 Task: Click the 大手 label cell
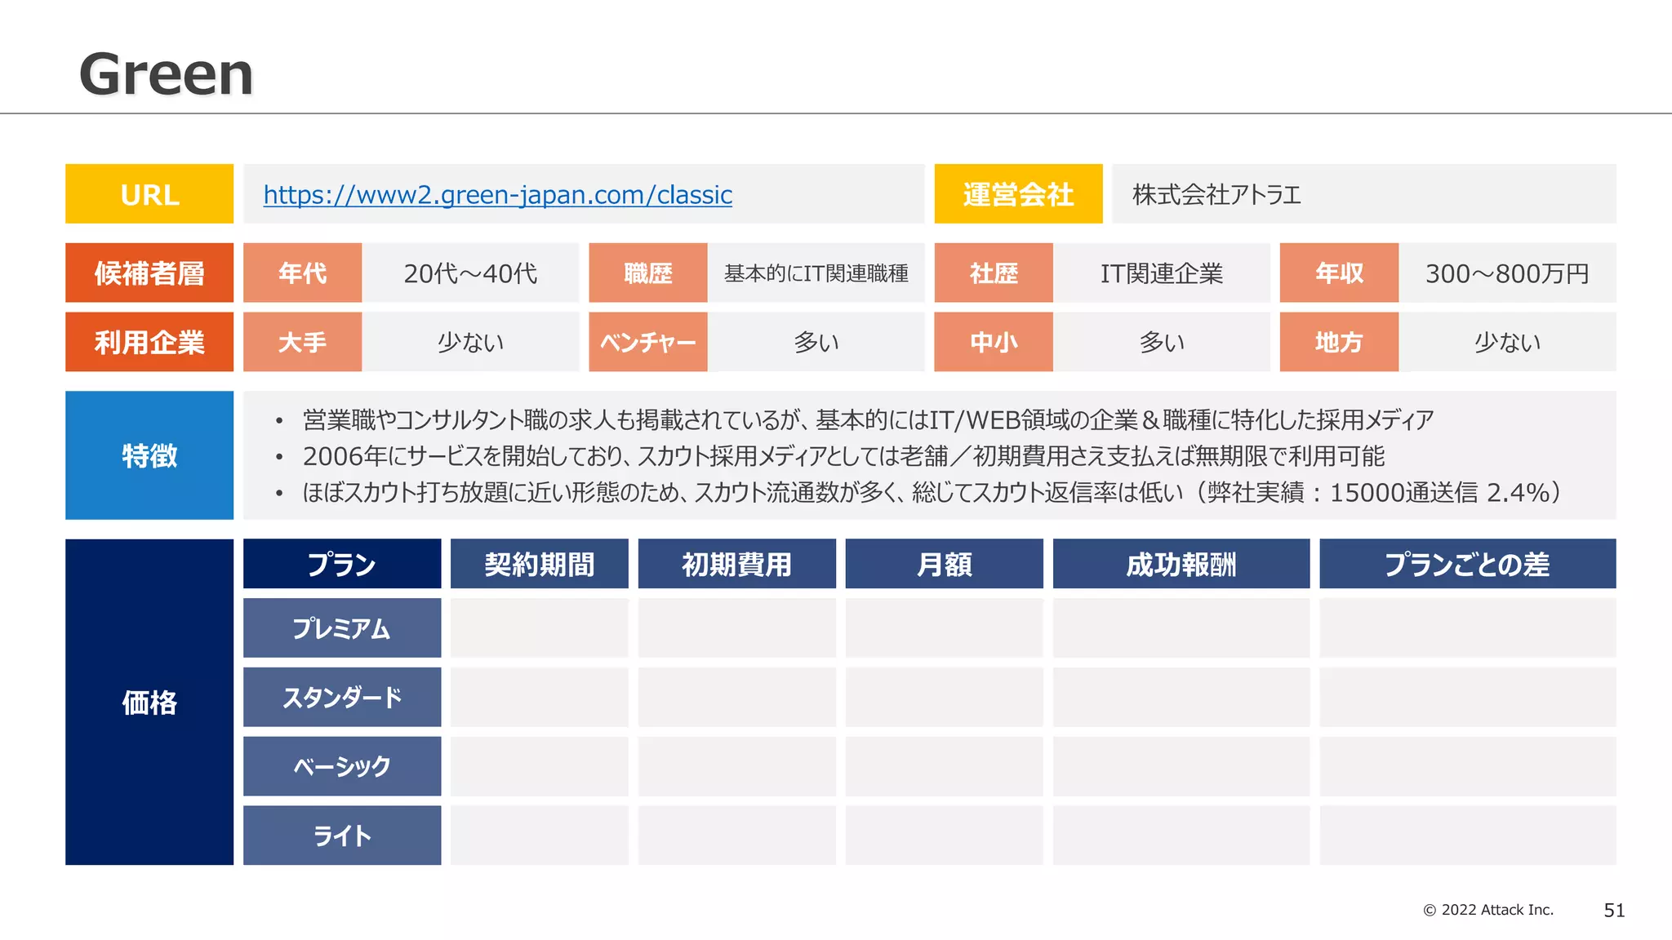click(x=302, y=342)
